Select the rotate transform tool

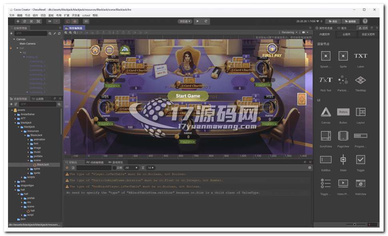click(24, 21)
